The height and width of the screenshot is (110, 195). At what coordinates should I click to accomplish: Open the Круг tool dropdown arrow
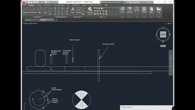40,14
